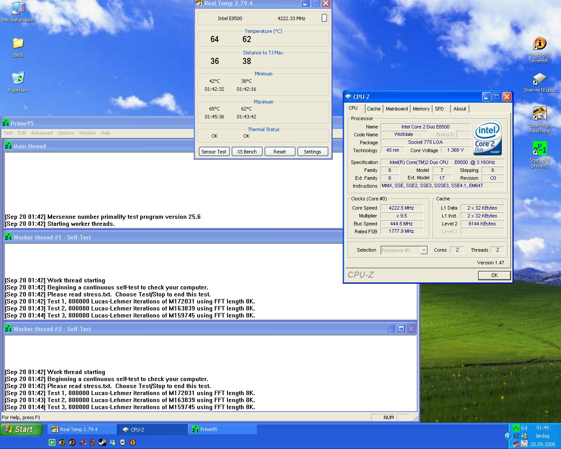Click Real Temp title bar icon

[199, 3]
